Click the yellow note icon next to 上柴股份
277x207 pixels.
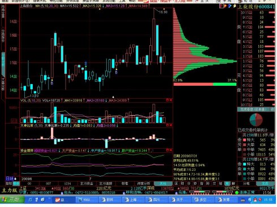pos(235,6)
